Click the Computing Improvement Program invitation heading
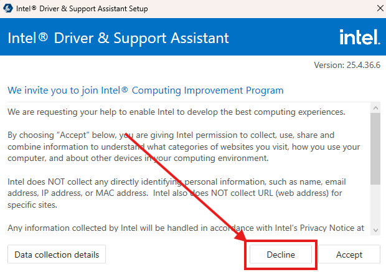386x272 pixels. coord(145,90)
